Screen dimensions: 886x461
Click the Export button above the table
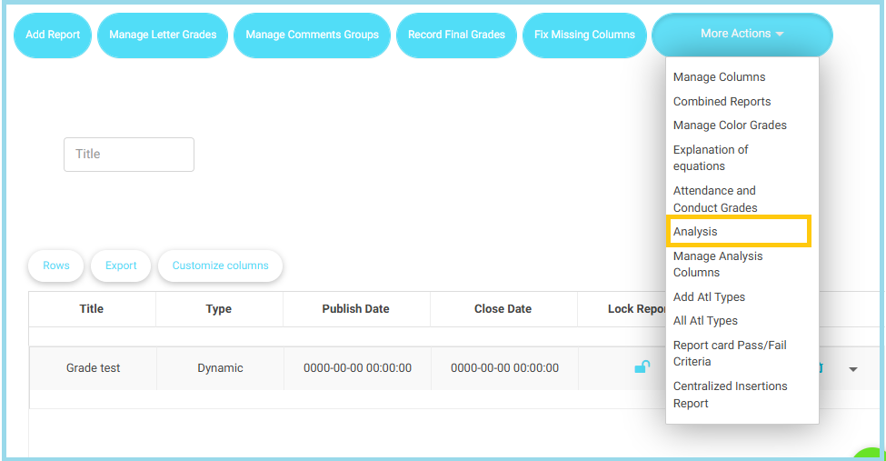(121, 266)
